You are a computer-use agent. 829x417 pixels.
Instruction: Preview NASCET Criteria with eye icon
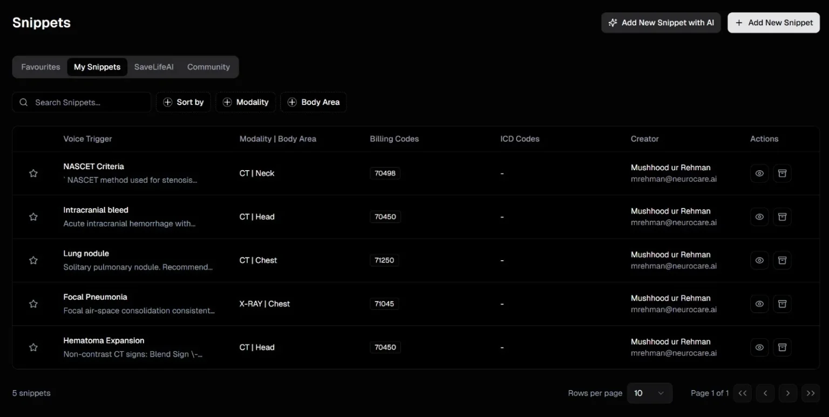759,173
